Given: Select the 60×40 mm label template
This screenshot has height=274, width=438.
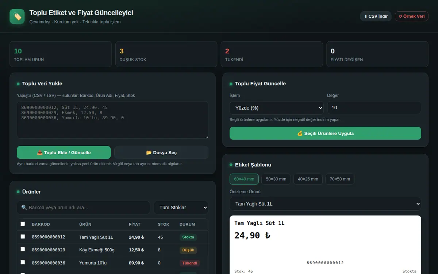Looking at the screenshot, I should 244,179.
